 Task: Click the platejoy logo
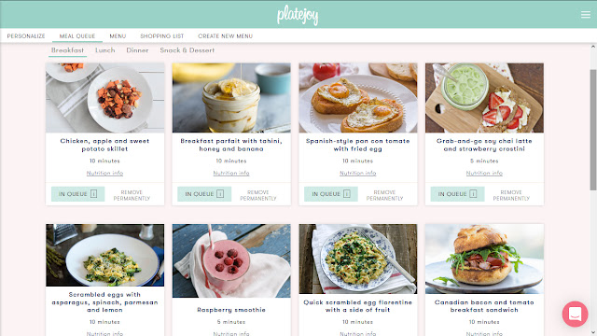pyautogui.click(x=298, y=15)
